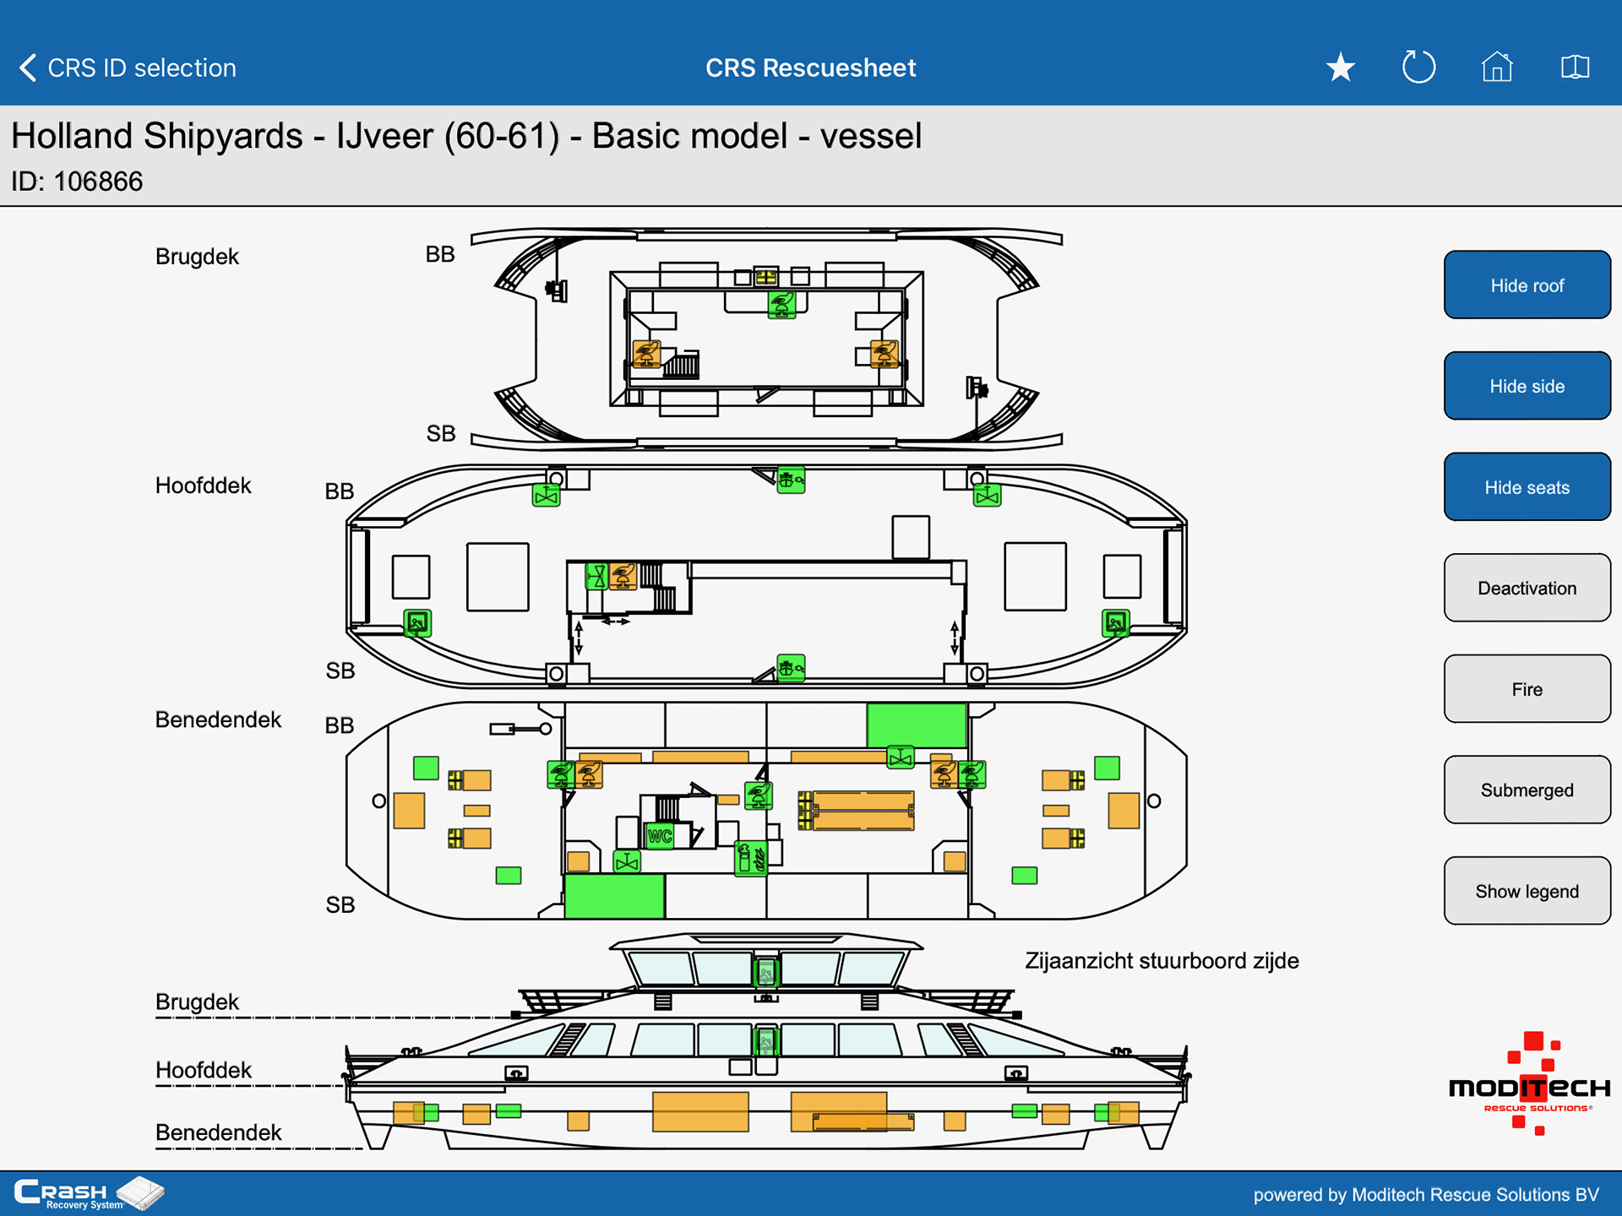Select large green tank on Benedendek BB side
This screenshot has width=1622, height=1216.
[917, 725]
